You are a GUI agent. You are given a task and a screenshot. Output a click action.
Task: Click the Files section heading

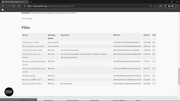(26, 27)
